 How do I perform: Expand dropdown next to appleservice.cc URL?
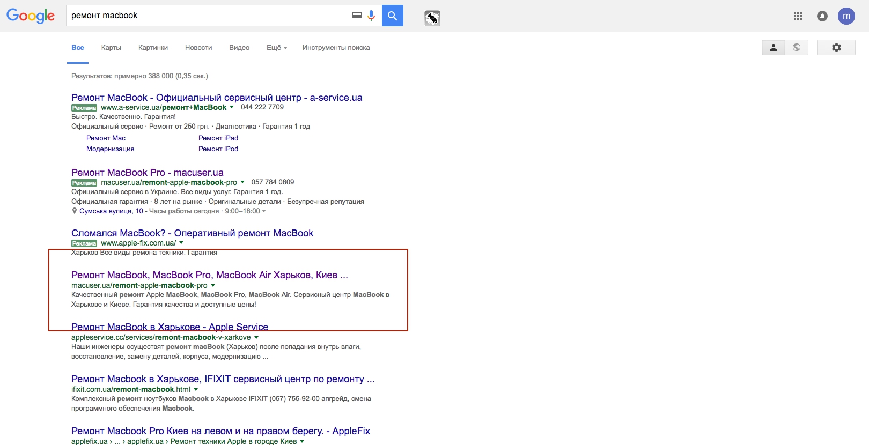(256, 338)
